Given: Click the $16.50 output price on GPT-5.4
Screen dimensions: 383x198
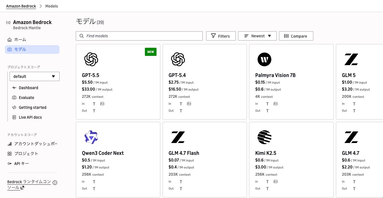Looking at the screenshot, I should [x=175, y=89].
